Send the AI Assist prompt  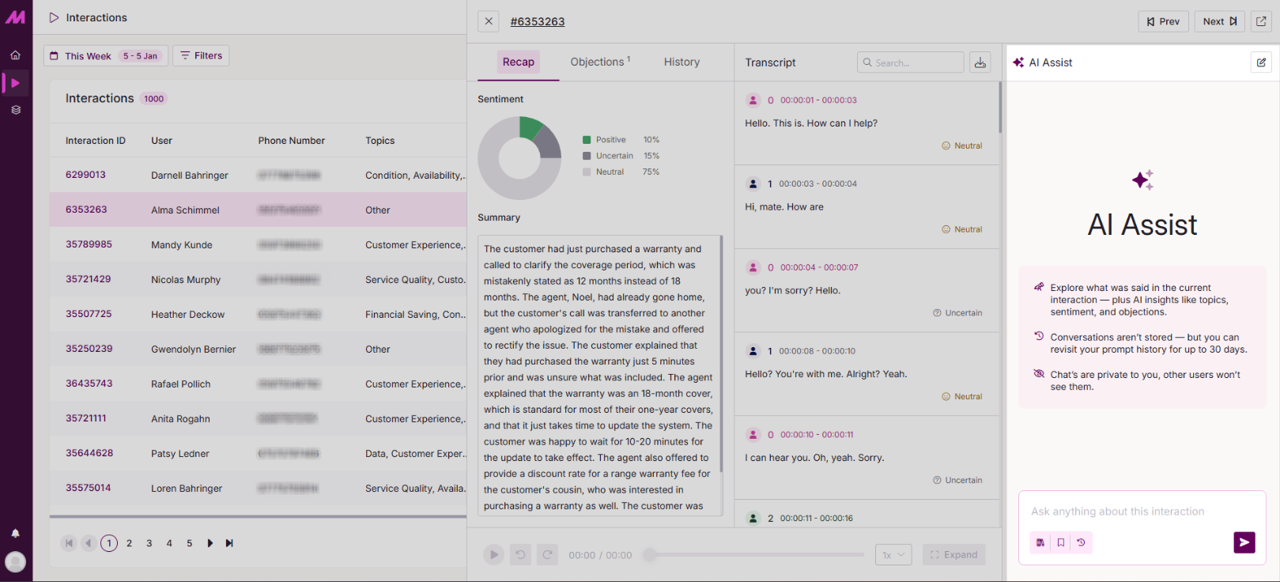tap(1244, 542)
